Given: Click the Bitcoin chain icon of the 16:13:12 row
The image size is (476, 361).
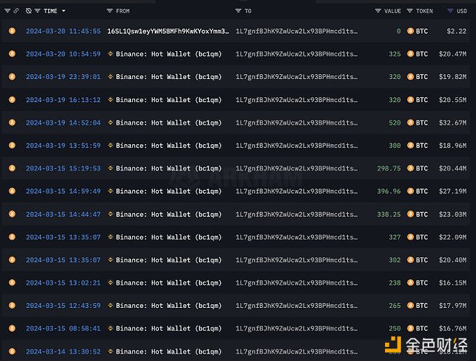Looking at the screenshot, I should click(x=12, y=99).
